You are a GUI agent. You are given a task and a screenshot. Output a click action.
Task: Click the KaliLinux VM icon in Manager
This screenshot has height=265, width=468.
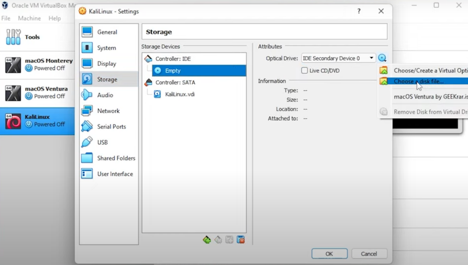(x=13, y=121)
